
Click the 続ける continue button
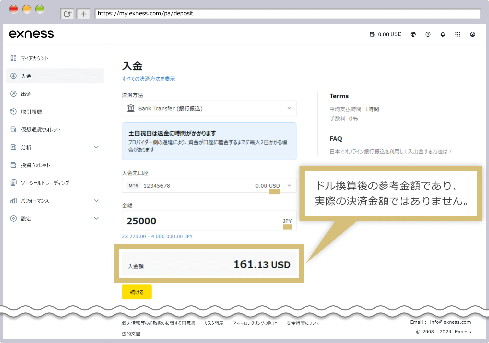pyautogui.click(x=137, y=292)
